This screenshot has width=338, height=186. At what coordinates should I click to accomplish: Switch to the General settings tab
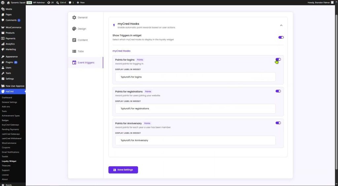click(x=85, y=18)
